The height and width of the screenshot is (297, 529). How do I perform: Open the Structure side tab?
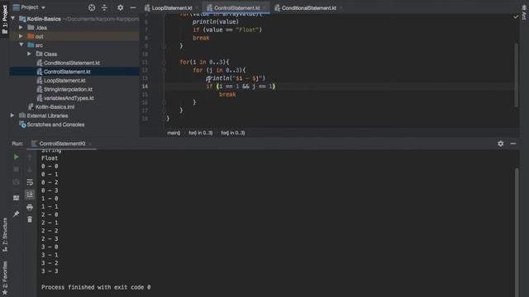tap(5, 235)
